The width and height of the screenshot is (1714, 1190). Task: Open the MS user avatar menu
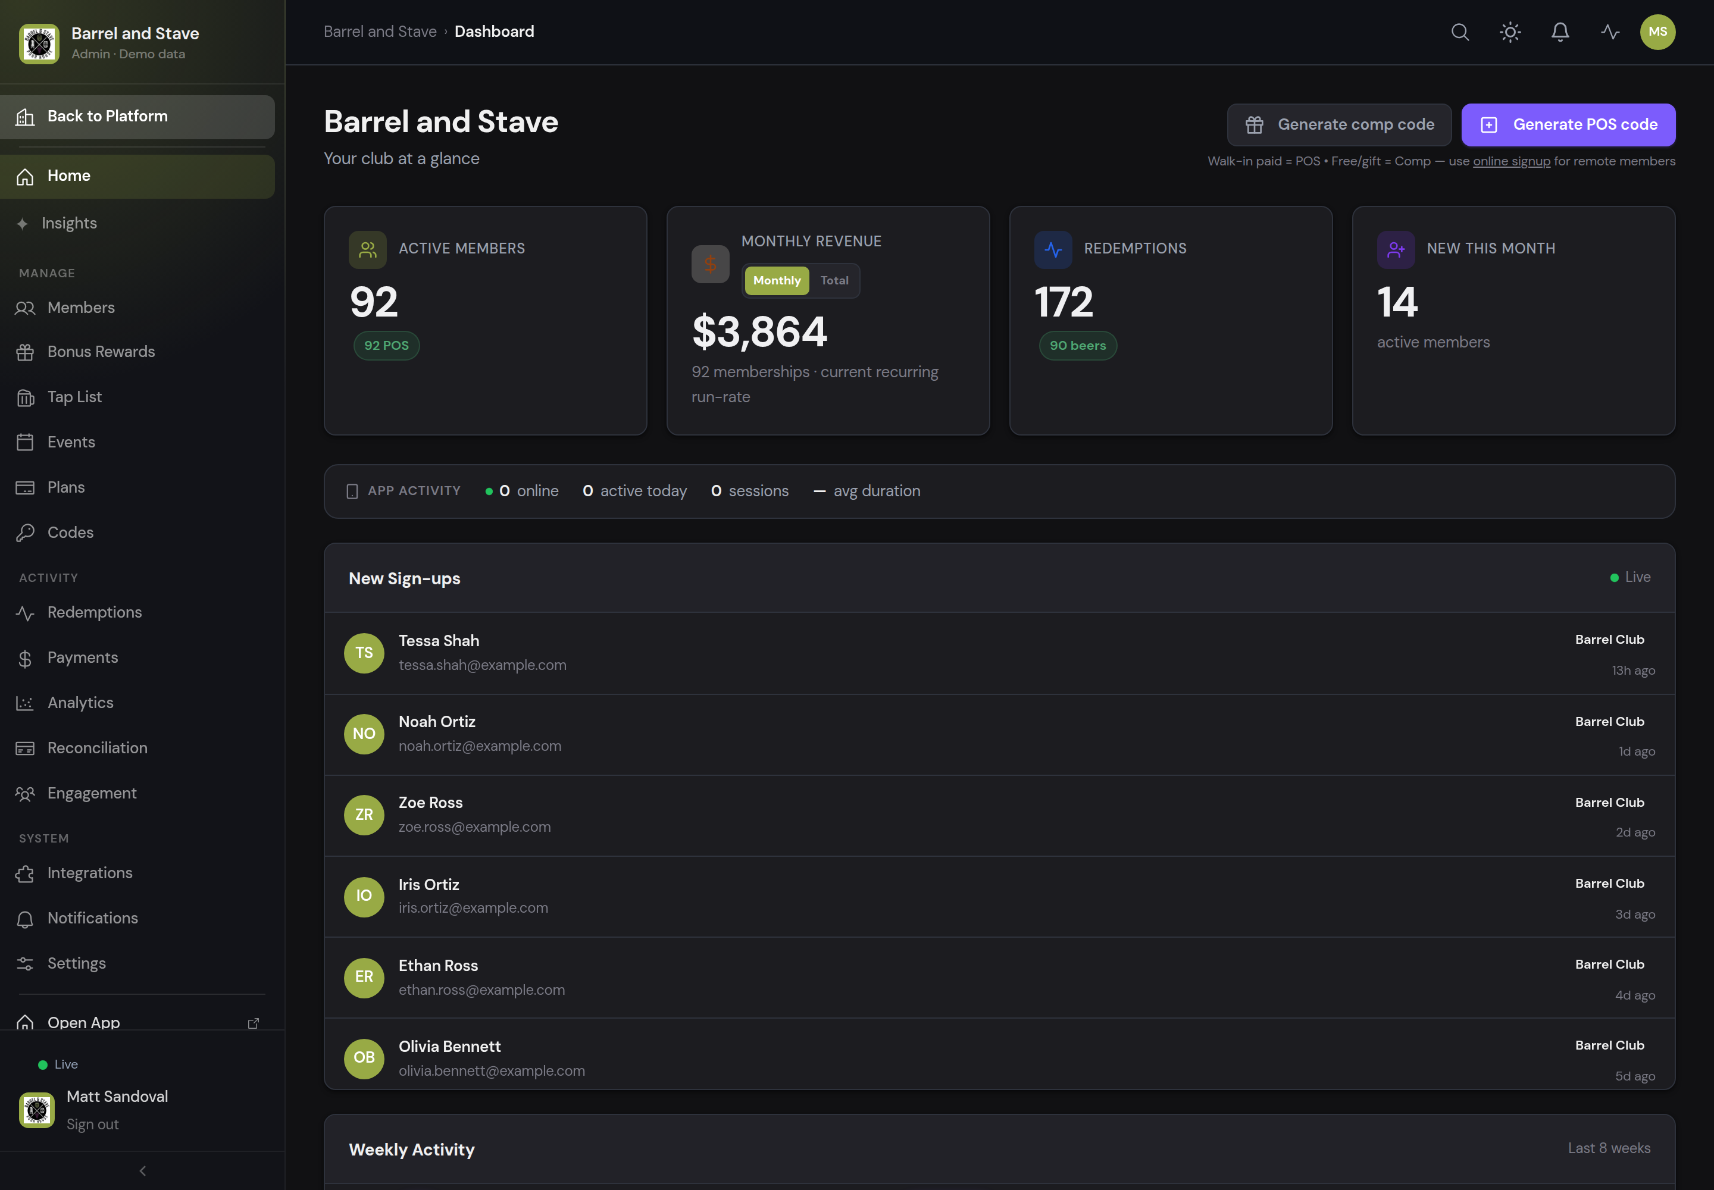coord(1657,32)
